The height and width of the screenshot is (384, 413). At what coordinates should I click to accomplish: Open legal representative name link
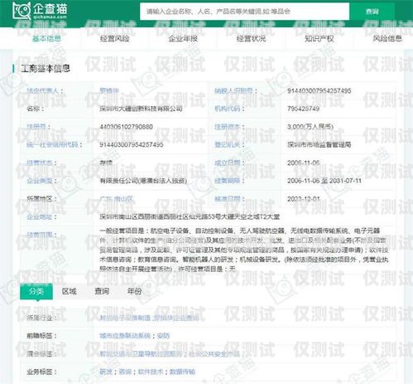(x=109, y=90)
